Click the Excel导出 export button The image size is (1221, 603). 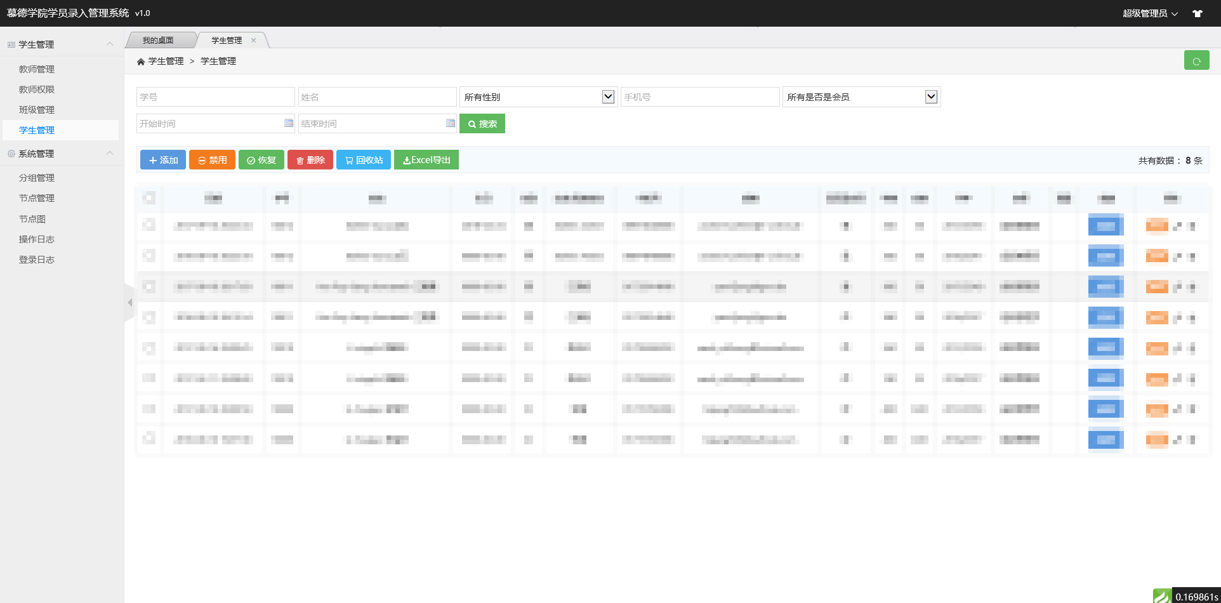426,160
